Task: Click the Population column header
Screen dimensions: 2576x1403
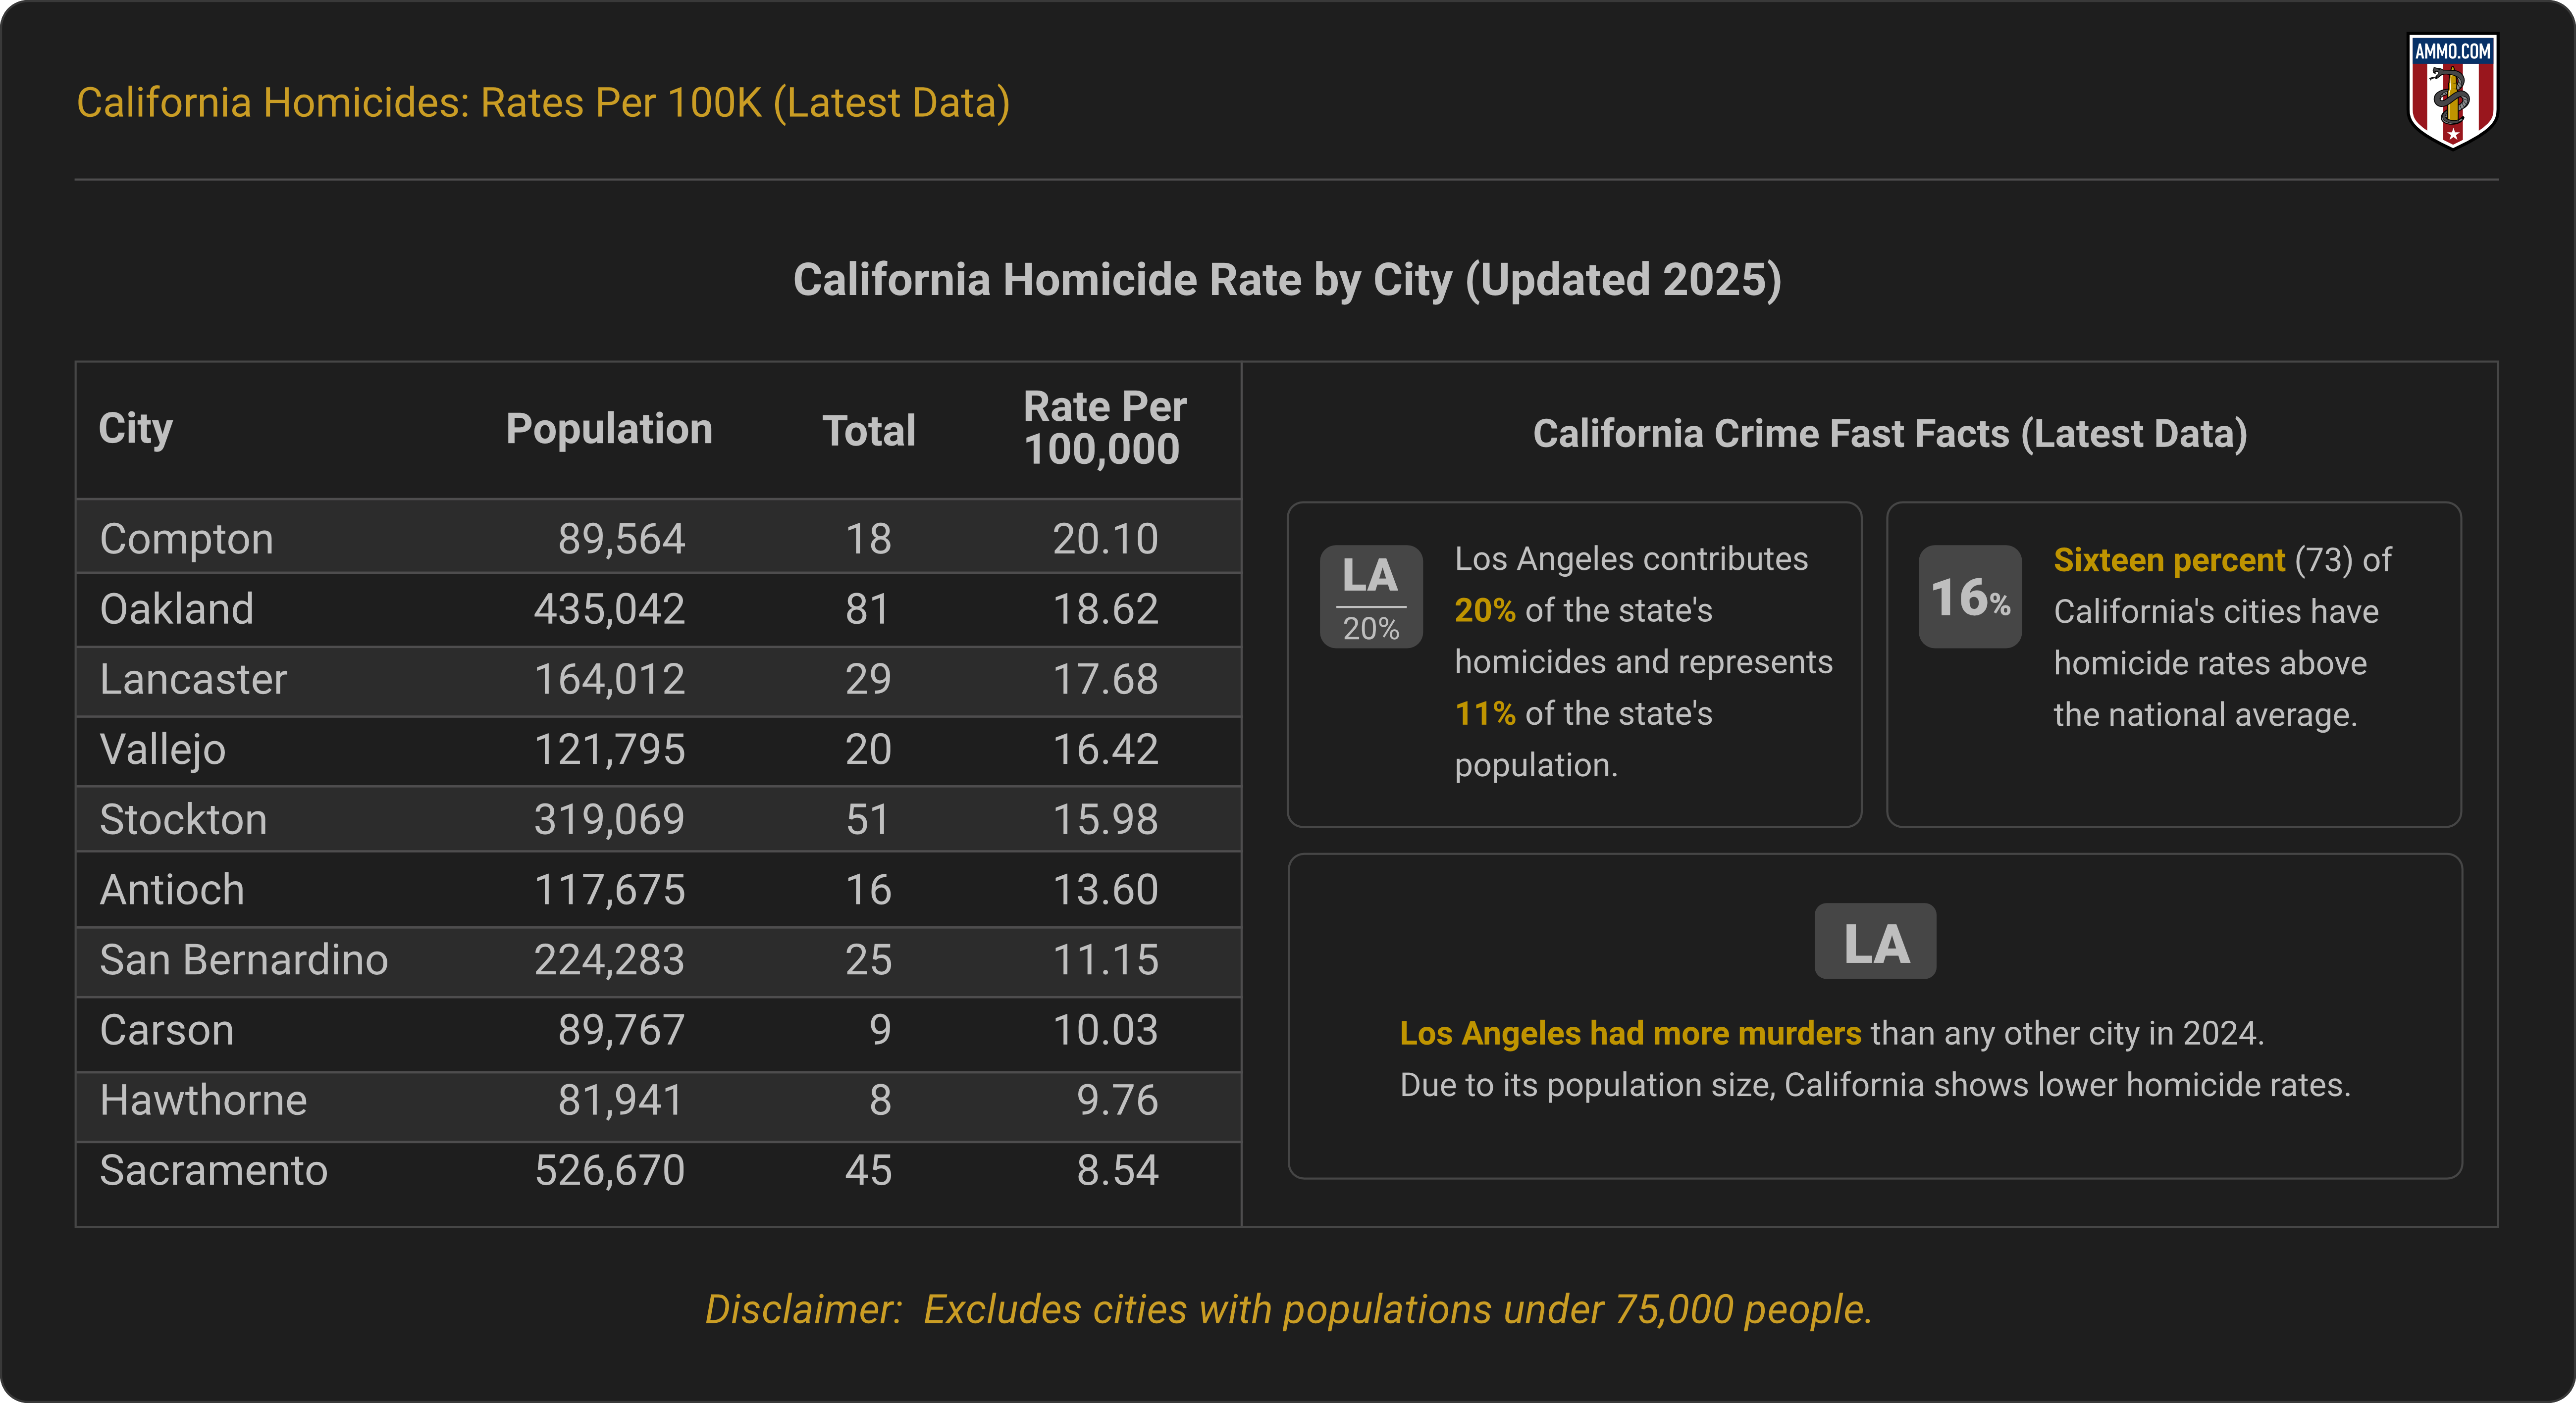Action: [x=610, y=428]
